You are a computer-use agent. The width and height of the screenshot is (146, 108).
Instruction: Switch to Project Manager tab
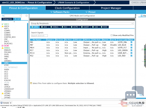(111, 8)
